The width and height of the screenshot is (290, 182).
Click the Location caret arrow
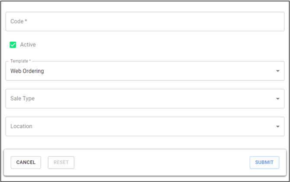[x=278, y=127]
